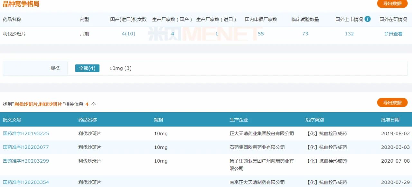The height and width of the screenshot is (187, 412).
Task: Click the 批文文号 column header
Action: pyautogui.click(x=12, y=120)
